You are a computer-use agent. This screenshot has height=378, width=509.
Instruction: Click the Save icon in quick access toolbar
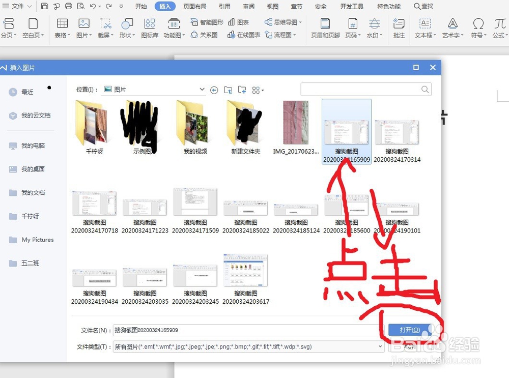[45, 6]
